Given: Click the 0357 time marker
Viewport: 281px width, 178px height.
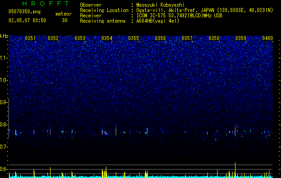Looking at the screenshot, I should [x=187, y=38].
